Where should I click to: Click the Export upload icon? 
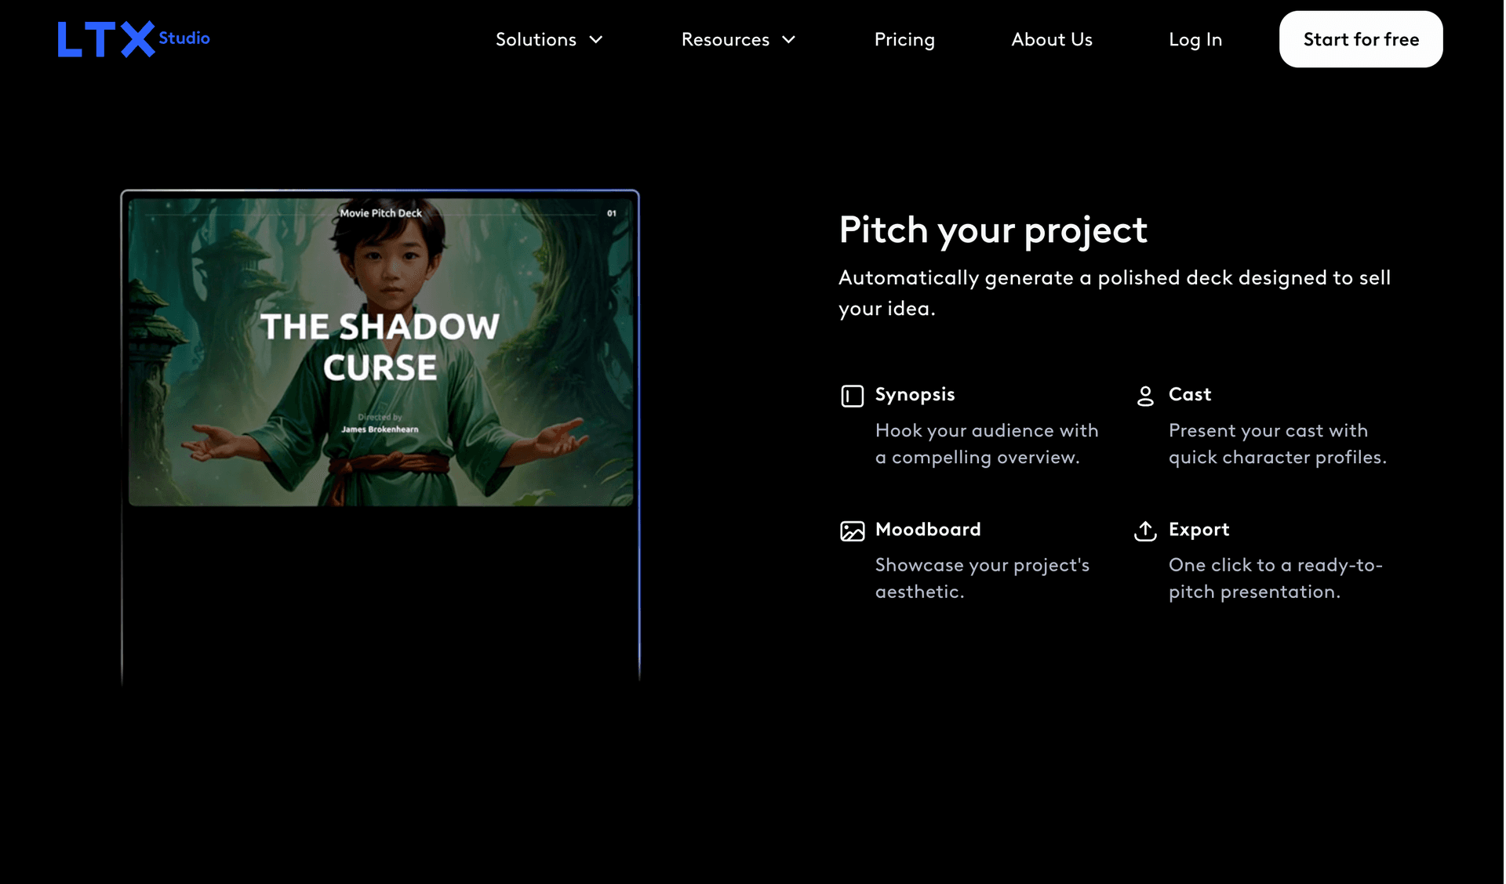pos(1145,531)
